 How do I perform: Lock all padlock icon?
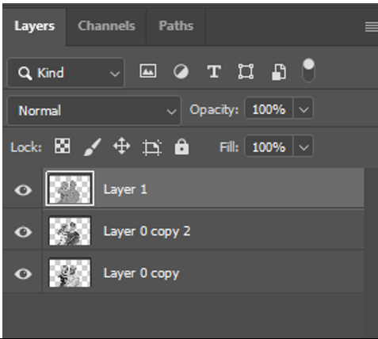coord(181,147)
